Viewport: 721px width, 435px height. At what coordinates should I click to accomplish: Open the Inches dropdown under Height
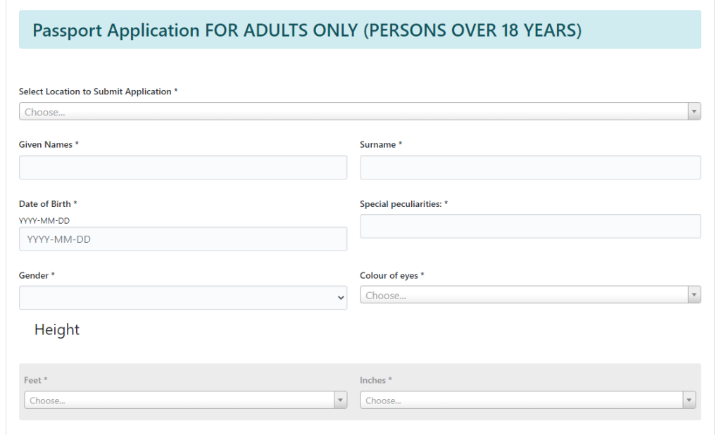point(521,399)
